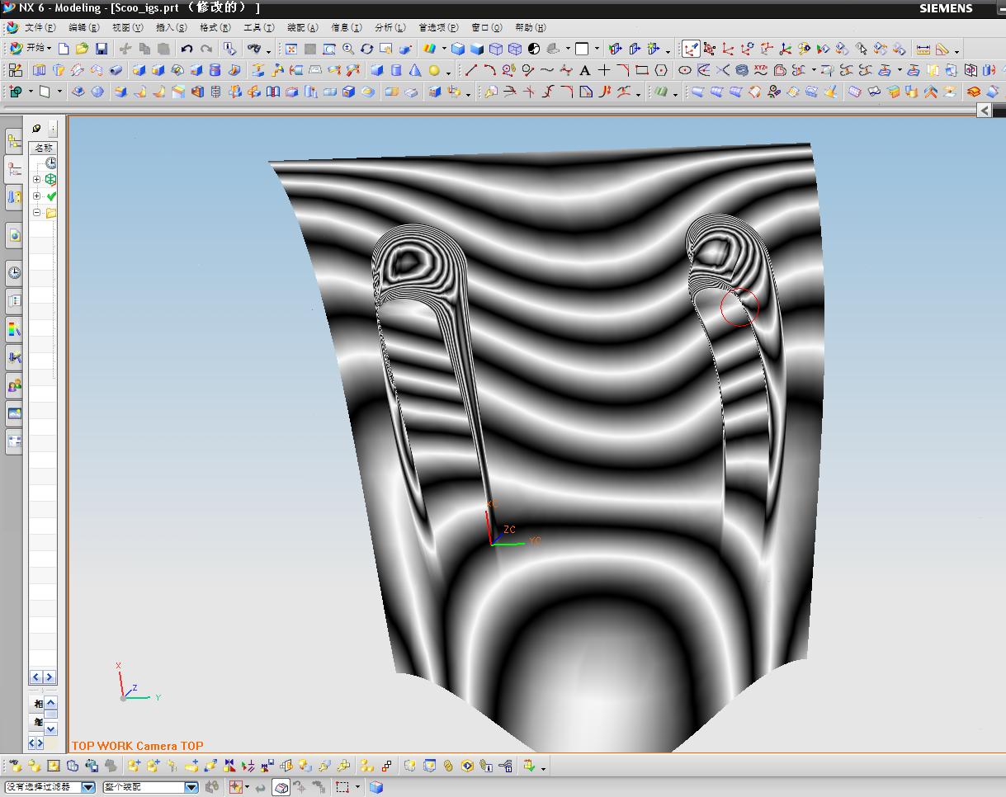The image size is (1006, 797).
Task: Toggle the Perspective view button
Action: click(405, 49)
